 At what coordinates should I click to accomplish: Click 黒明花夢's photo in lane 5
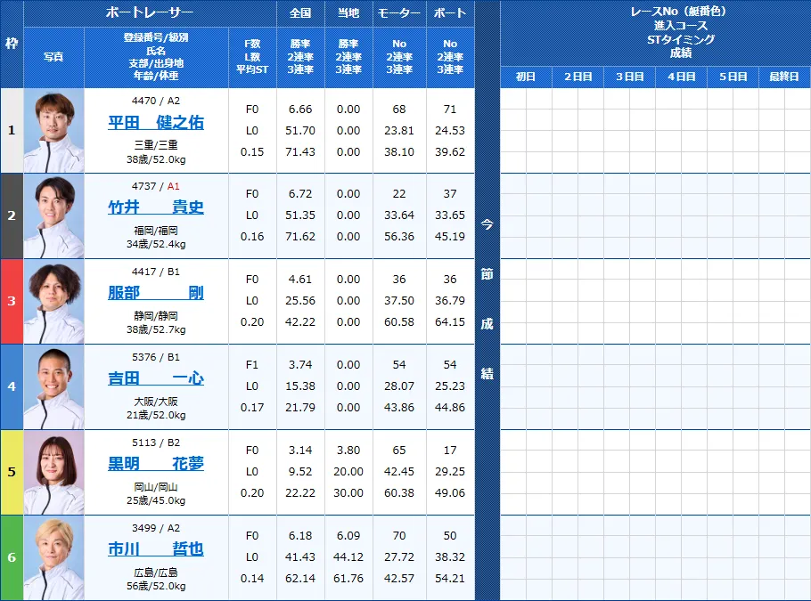tap(53, 471)
